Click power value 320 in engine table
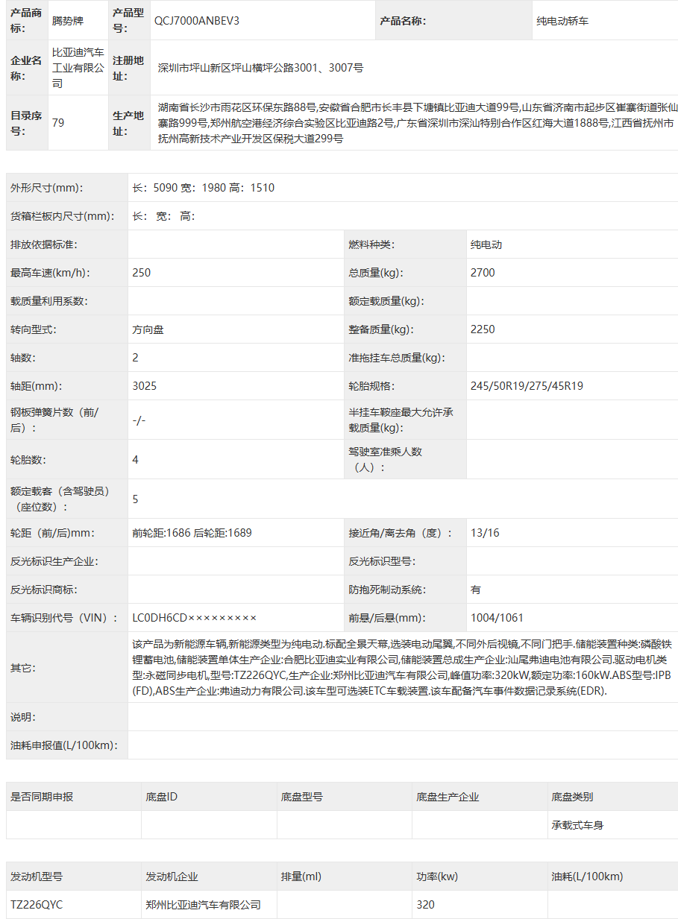 click(x=426, y=905)
